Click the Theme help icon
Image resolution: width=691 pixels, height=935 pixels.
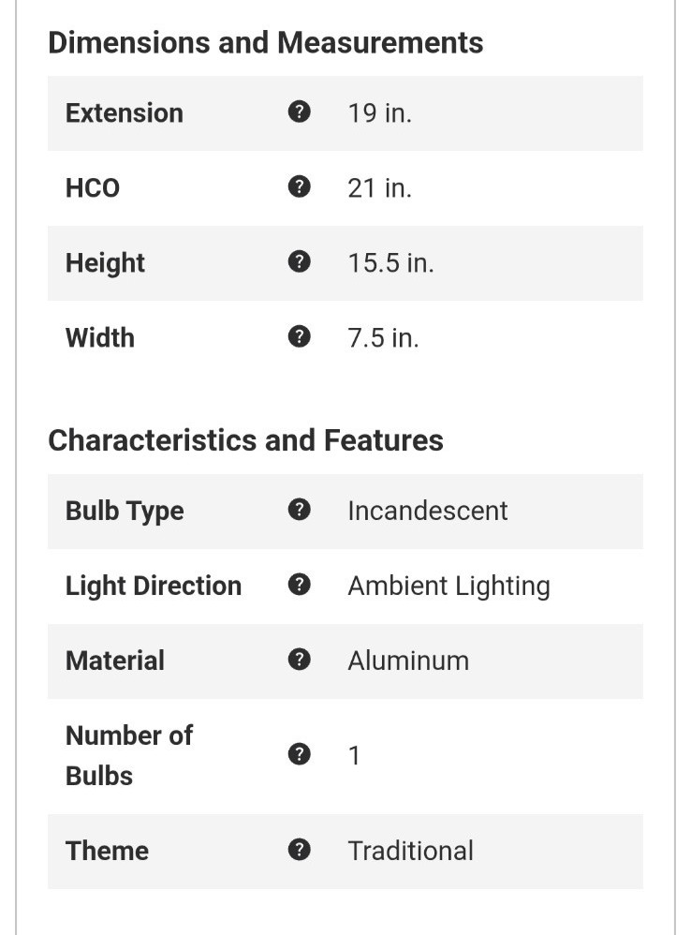pyautogui.click(x=299, y=851)
